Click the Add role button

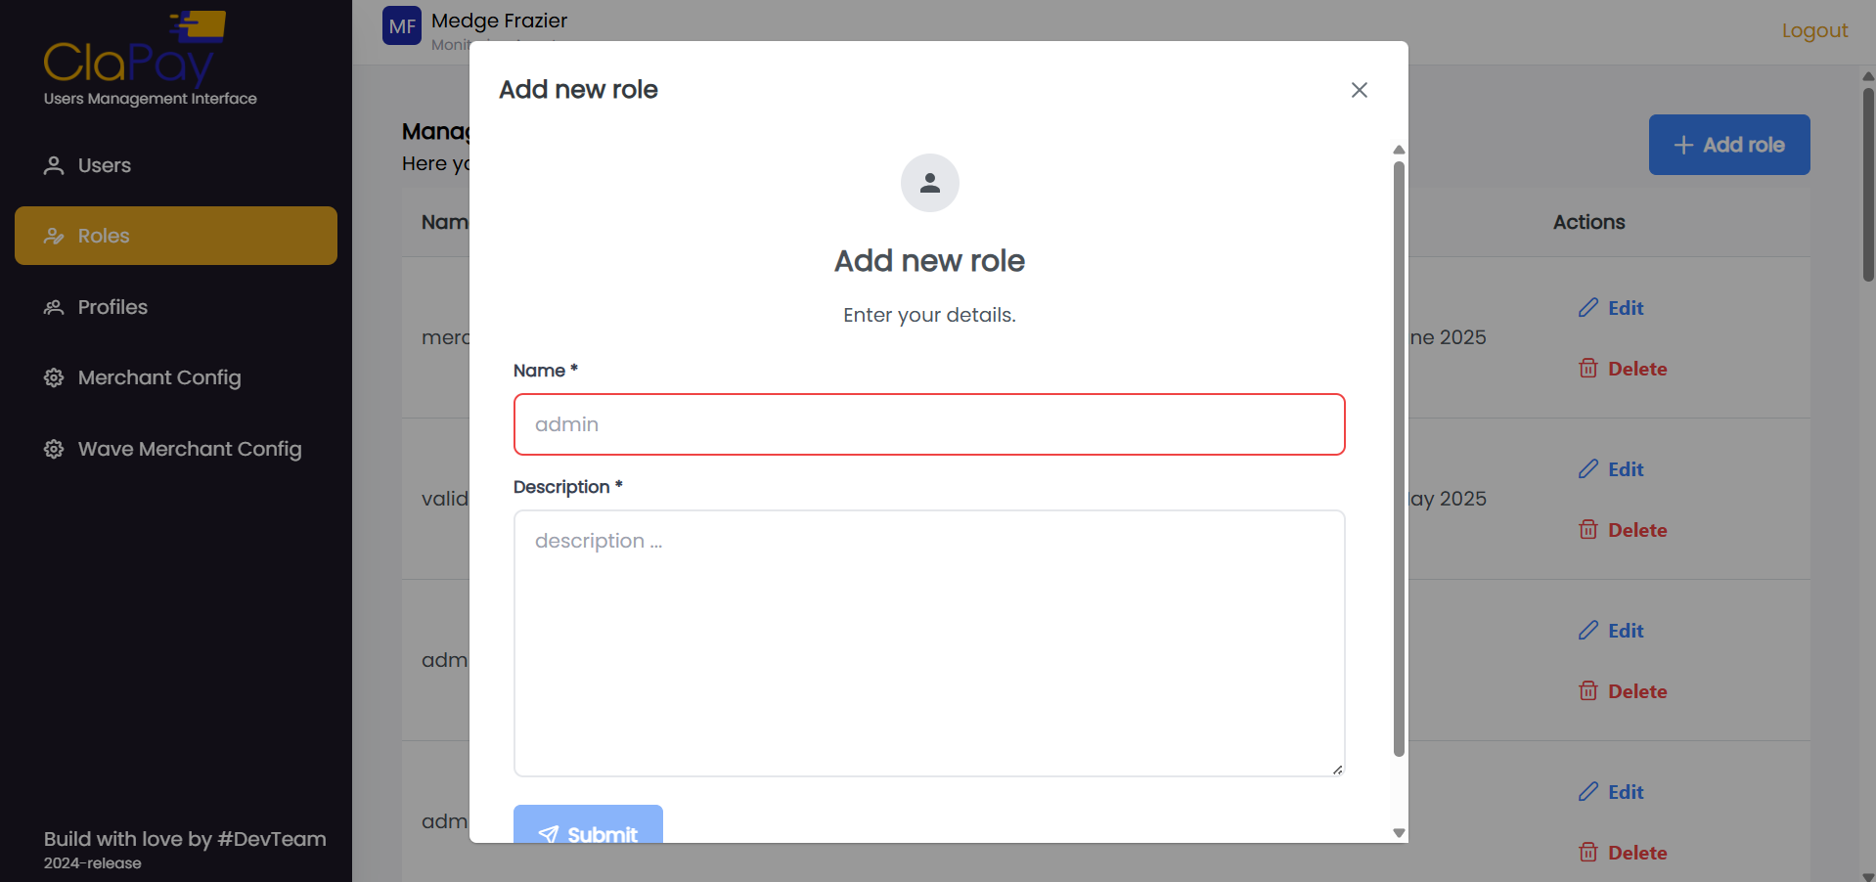(1729, 145)
